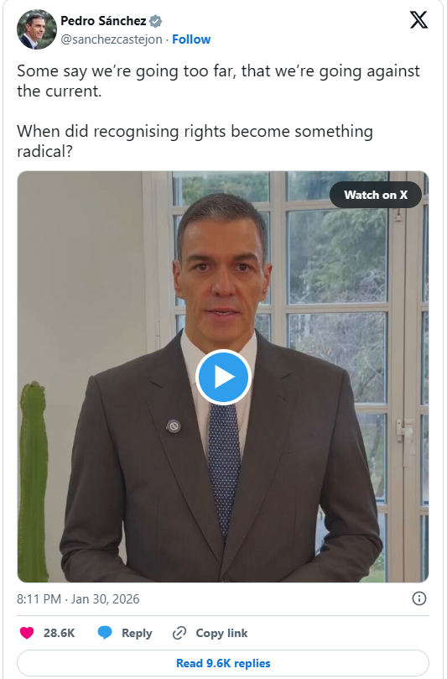This screenshot has width=447, height=679.
Task: Open the 8:11 PM Jan 30, 2026 timestamp
Action: pyautogui.click(x=78, y=599)
